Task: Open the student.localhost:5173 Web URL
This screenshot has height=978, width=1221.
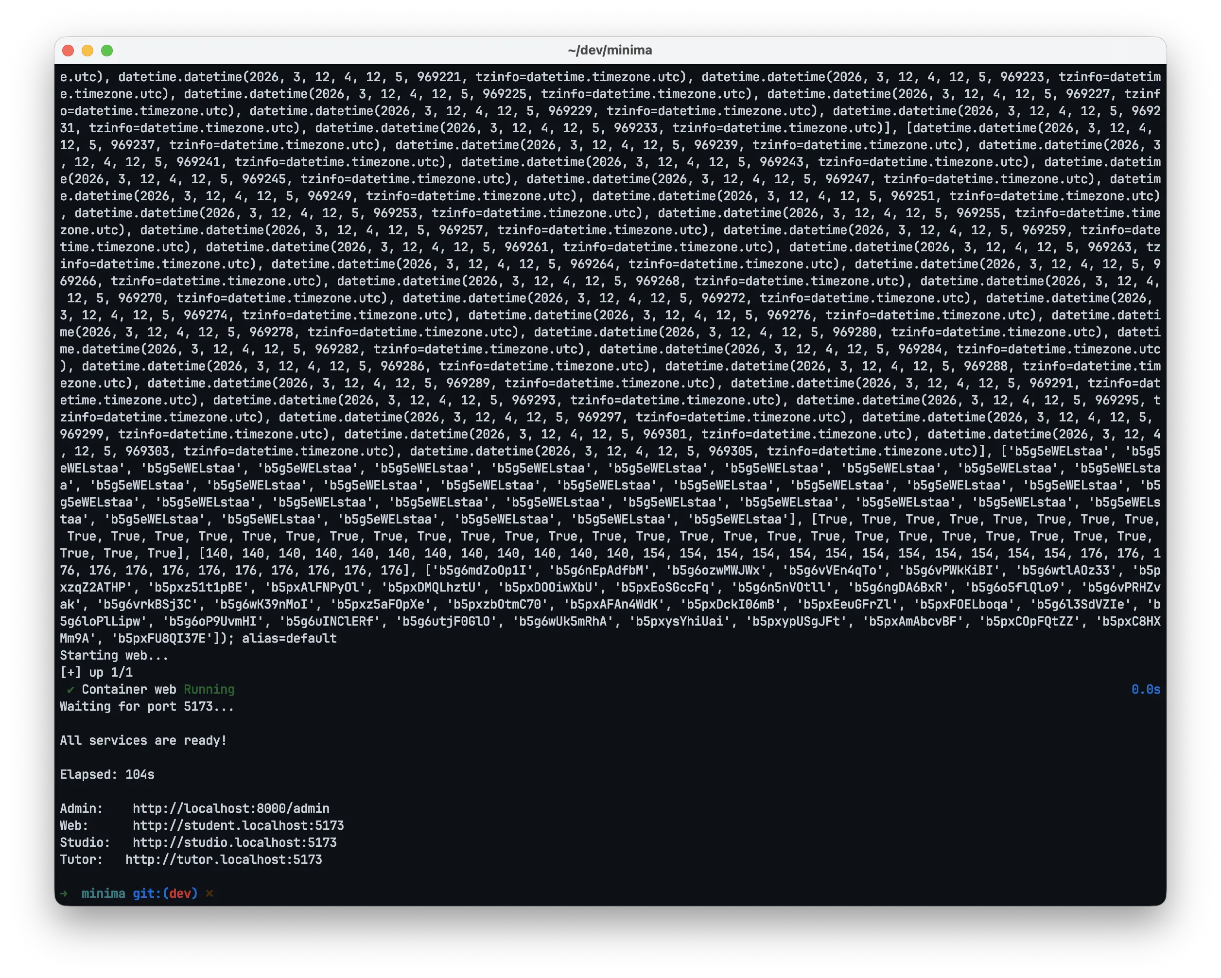Action: pos(238,825)
